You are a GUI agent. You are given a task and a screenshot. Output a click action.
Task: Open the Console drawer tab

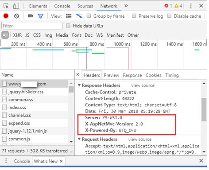click(22, 161)
